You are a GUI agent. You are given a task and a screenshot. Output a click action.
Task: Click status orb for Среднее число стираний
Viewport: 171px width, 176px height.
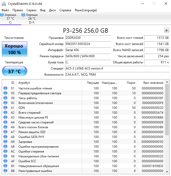coord(5,122)
